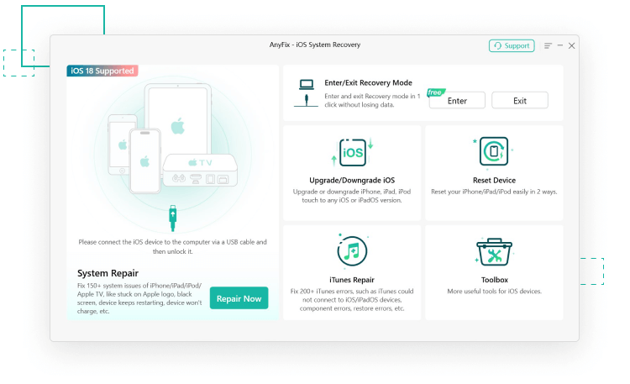This screenshot has height=384, width=630.
Task: Select the Toolbox title
Action: click(x=495, y=280)
